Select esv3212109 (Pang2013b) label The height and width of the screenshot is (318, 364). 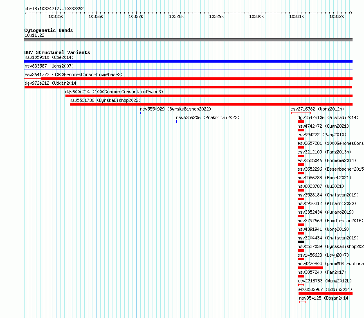pos(324,152)
